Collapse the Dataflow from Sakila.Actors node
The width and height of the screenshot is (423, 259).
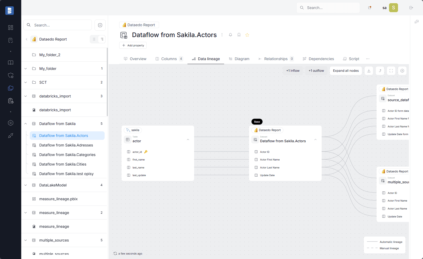click(x=315, y=140)
